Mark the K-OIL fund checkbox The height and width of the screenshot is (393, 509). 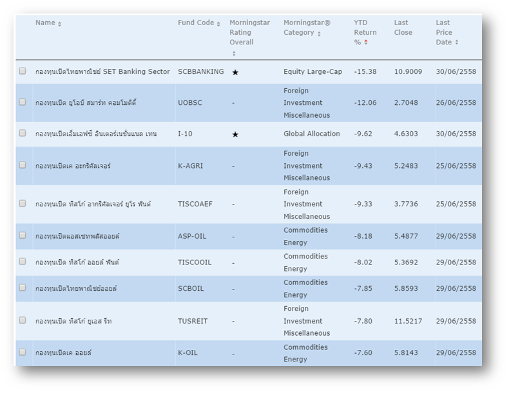coord(23,352)
